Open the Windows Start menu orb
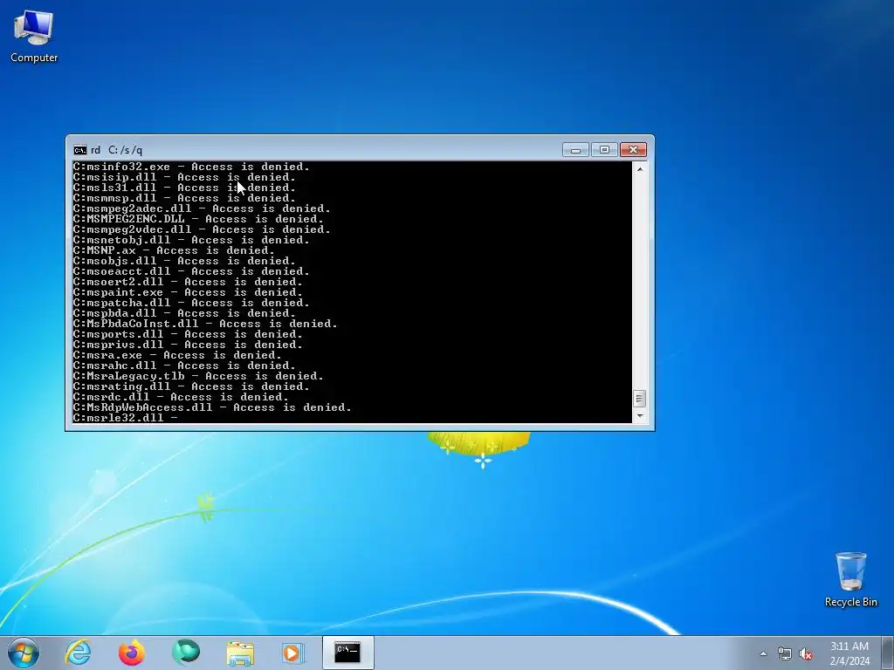The image size is (894, 670). coord(24,653)
